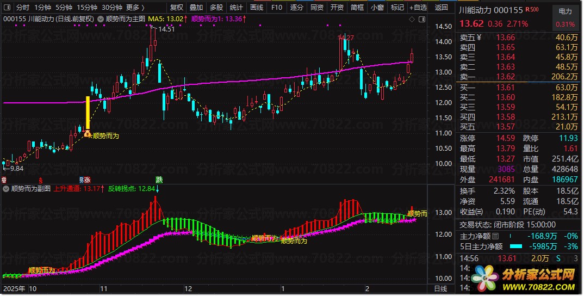
Task: Switch to the 15分钟 chart period
Action: (x=87, y=8)
